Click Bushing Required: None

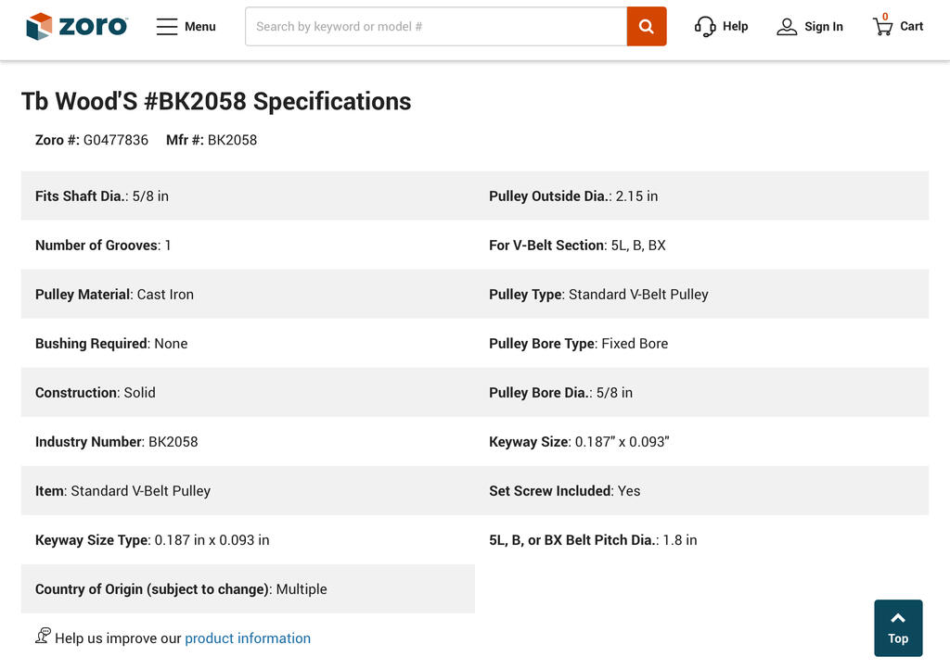[x=248, y=343]
